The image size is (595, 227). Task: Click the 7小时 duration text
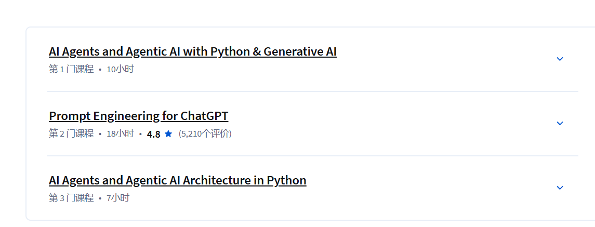click(118, 198)
